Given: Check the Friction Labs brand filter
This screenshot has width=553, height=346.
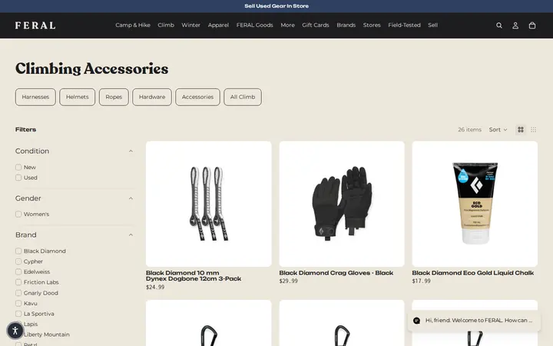Looking at the screenshot, I should tap(18, 282).
